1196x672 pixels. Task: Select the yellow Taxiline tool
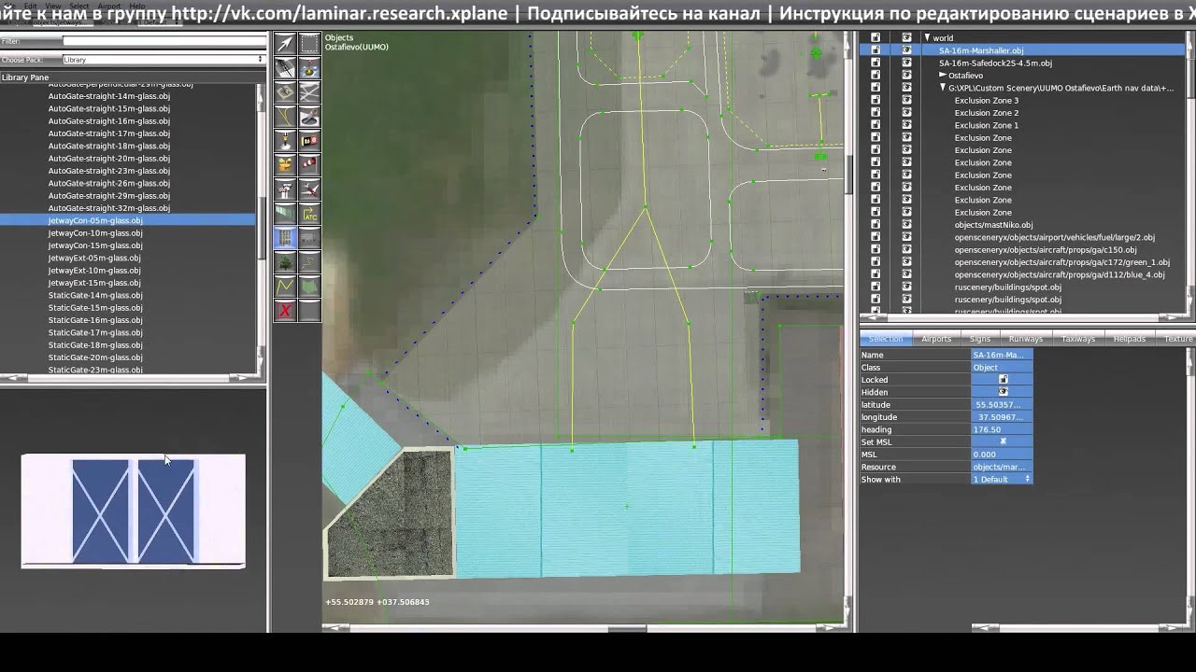[285, 117]
